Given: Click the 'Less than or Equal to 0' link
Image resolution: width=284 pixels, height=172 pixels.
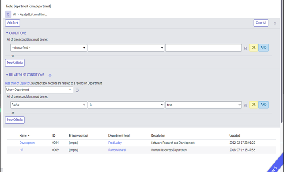Looking at the screenshot, I should point(18,83).
